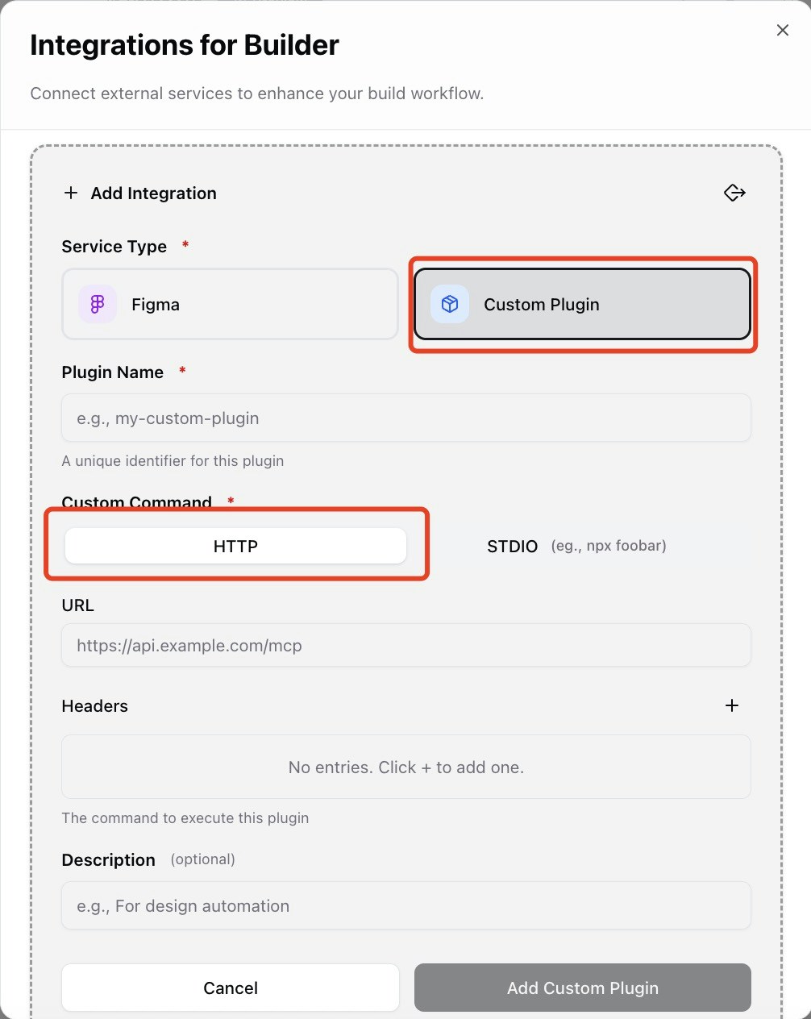Switch to the STDIO command tab
811x1019 pixels.
coord(576,546)
